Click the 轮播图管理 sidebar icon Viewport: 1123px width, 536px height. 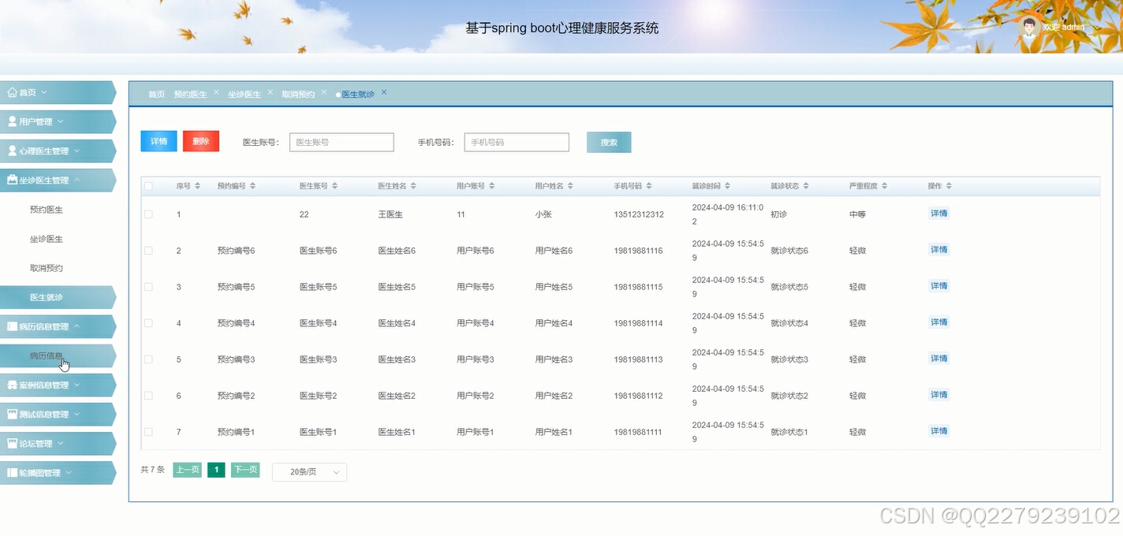[x=12, y=472]
